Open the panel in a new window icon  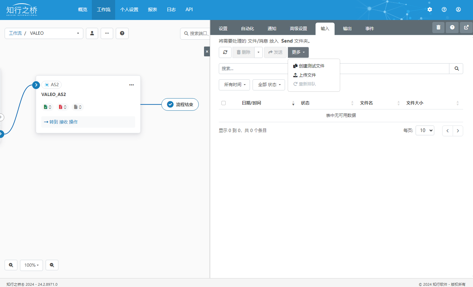coord(466,28)
